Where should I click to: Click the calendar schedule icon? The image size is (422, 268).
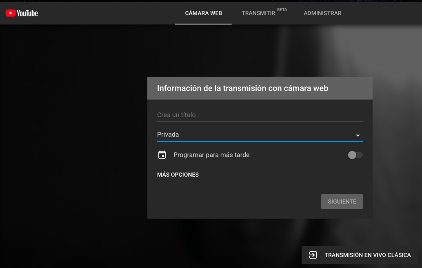coord(162,155)
